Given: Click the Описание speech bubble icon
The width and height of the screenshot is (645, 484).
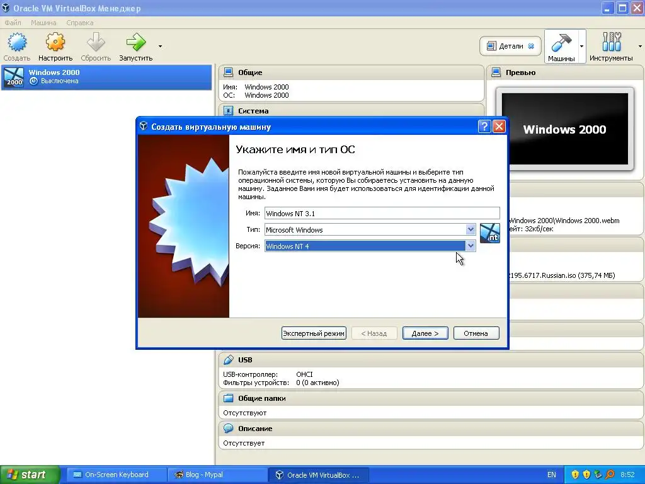Looking at the screenshot, I should pyautogui.click(x=228, y=429).
